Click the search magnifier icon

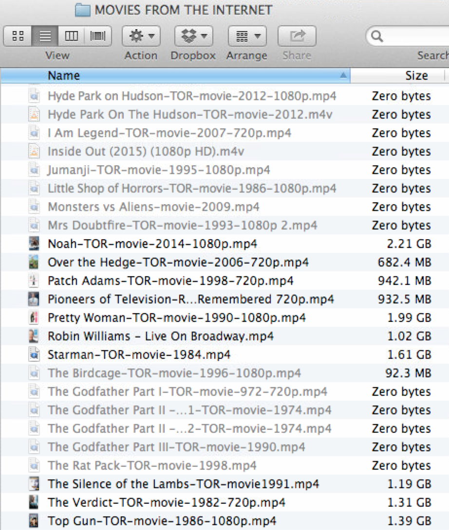pos(376,36)
